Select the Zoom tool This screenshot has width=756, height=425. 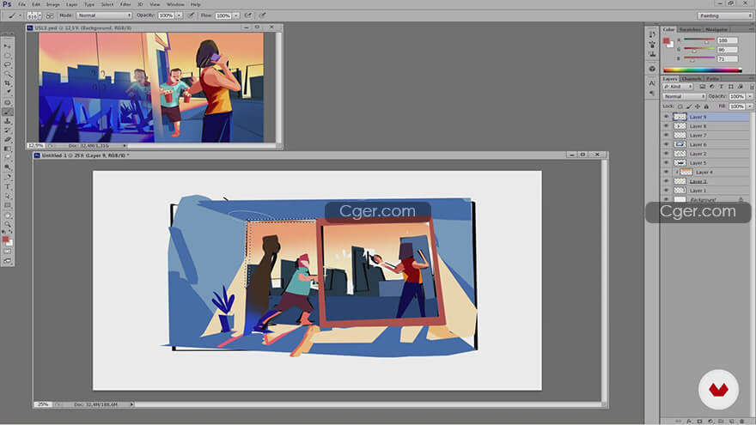tap(7, 225)
